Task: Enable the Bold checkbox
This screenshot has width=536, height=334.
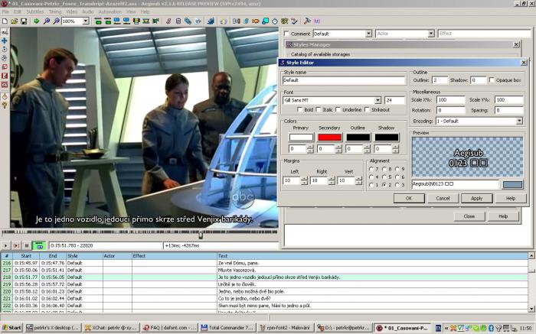Action: (300, 109)
